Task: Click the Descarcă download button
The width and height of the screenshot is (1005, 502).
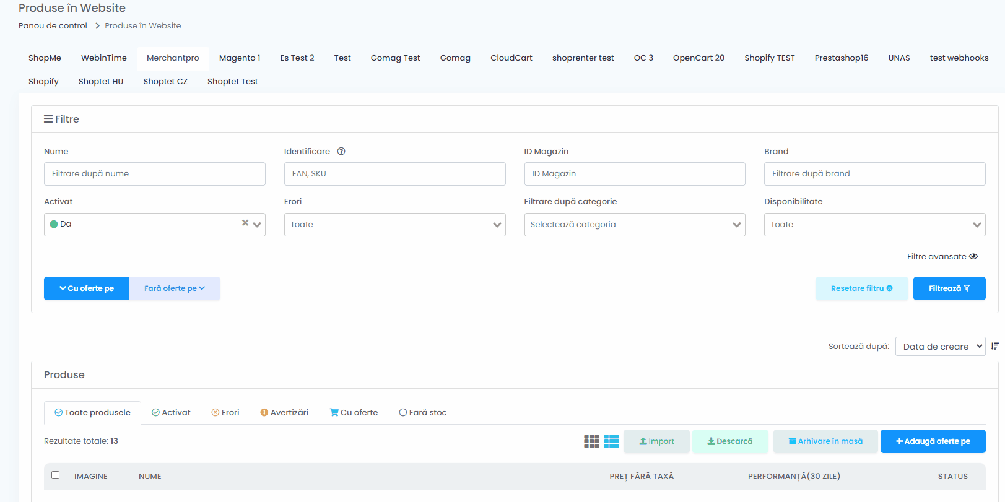Action: 730,441
